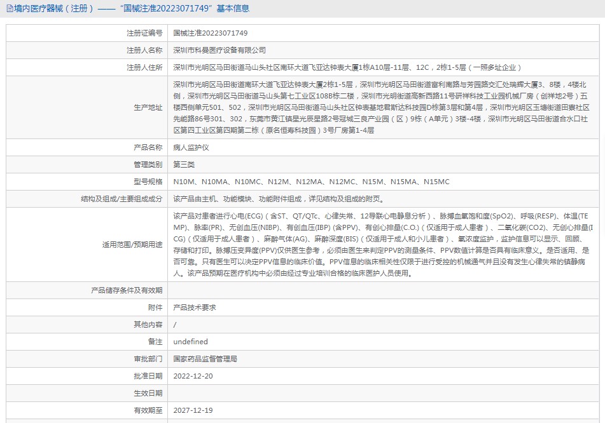Screen dimensions: 605x423
Task: Select approval date 2022-12-20
Action: coord(193,376)
